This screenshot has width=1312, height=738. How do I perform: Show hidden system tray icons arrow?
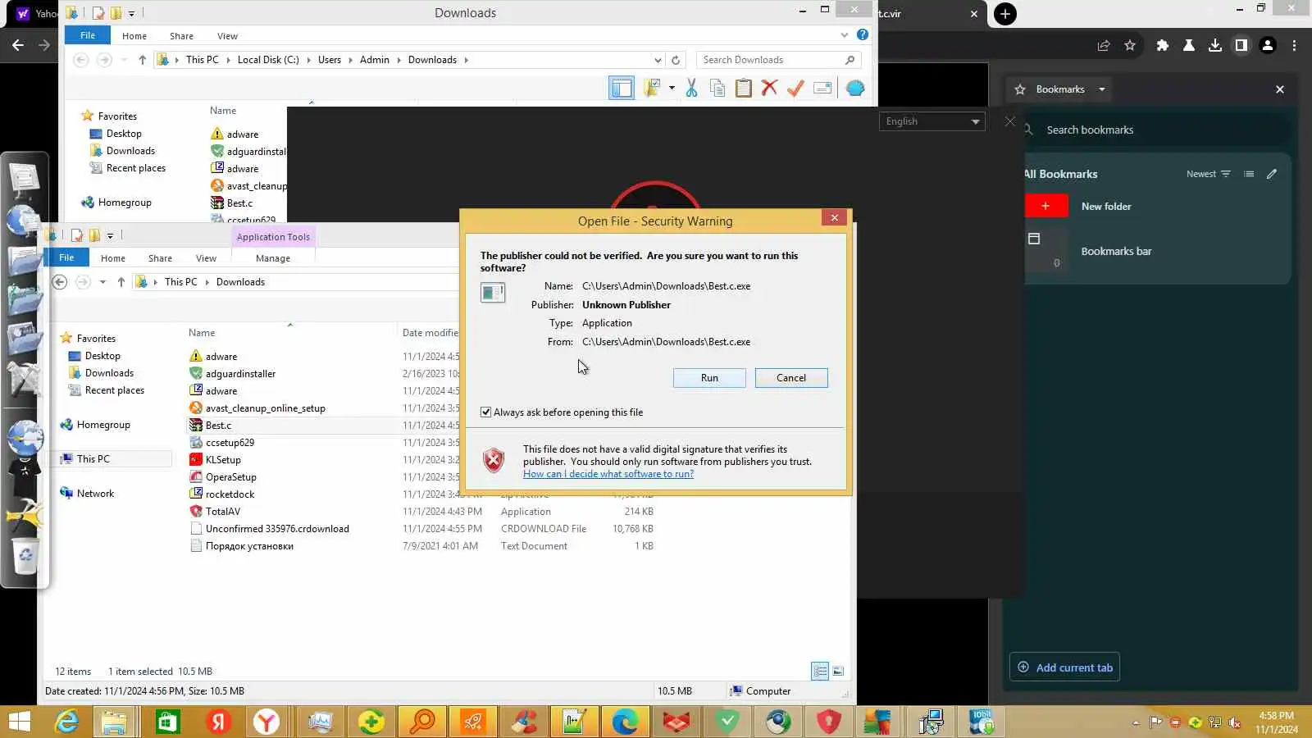tap(1136, 723)
